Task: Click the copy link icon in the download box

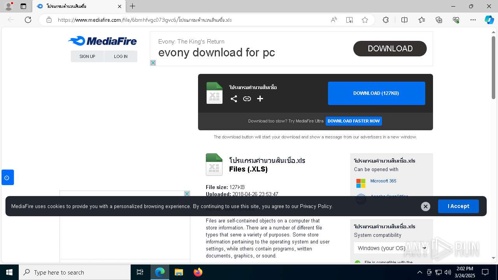Action: pyautogui.click(x=247, y=99)
